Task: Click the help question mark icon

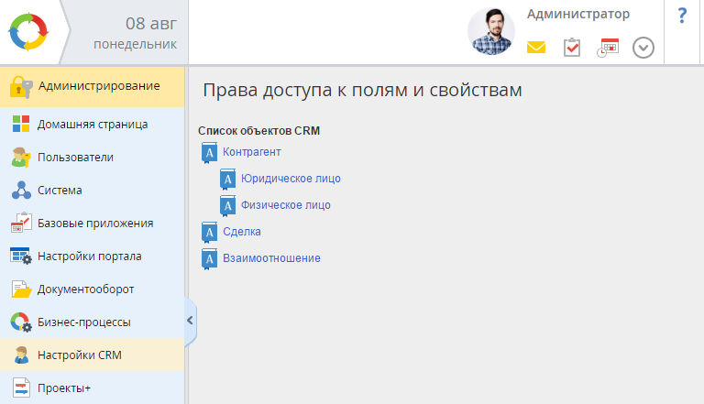Action: (x=682, y=16)
